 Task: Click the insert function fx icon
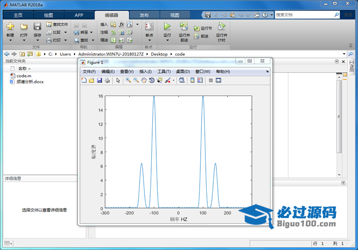(122, 24)
